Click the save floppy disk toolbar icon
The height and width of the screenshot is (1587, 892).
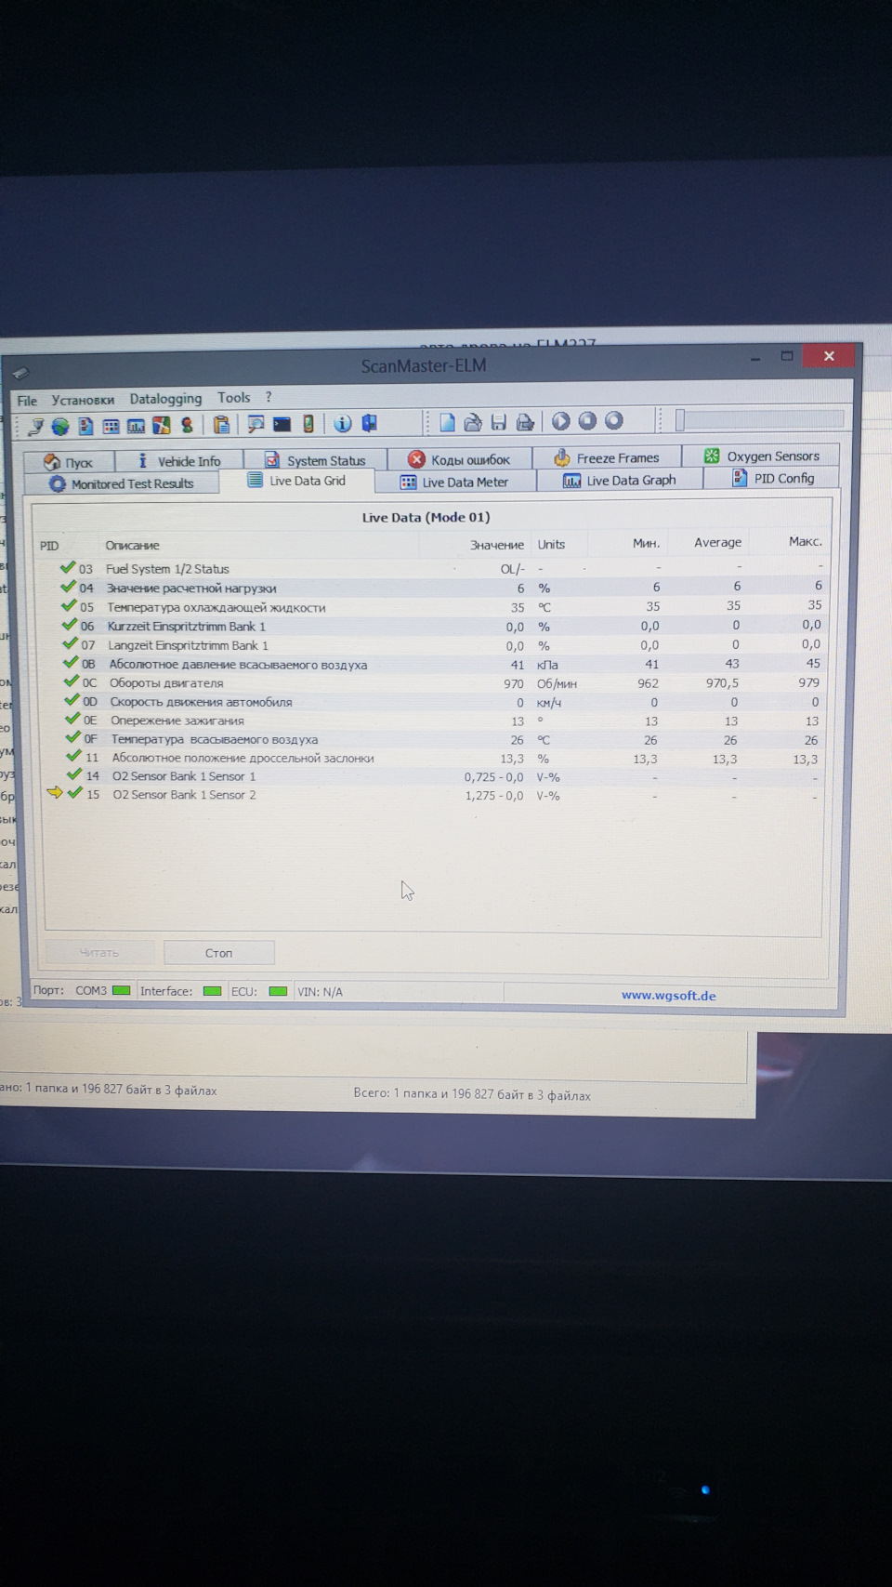tap(499, 423)
